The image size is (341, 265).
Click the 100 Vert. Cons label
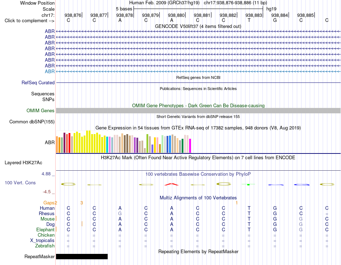point(20,183)
